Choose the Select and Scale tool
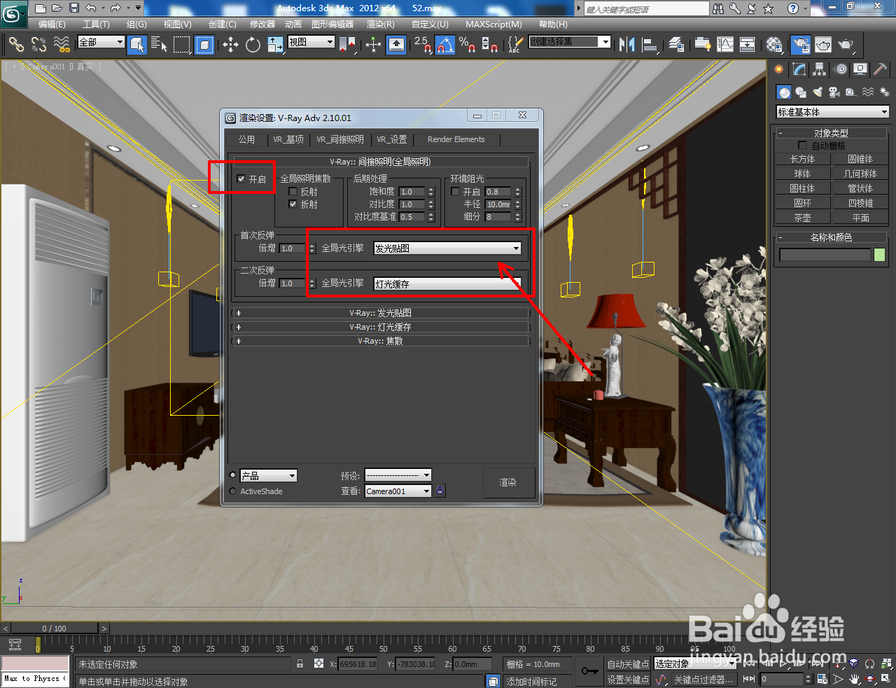The height and width of the screenshot is (688, 896). [x=275, y=45]
